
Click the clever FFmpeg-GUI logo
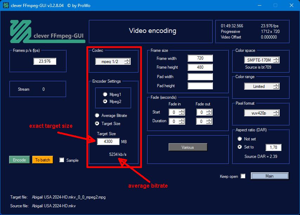pyautogui.click(x=48, y=32)
